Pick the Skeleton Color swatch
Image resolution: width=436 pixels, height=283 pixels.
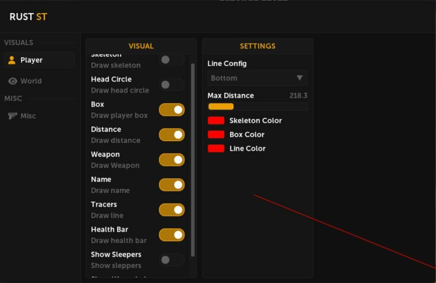(x=216, y=121)
